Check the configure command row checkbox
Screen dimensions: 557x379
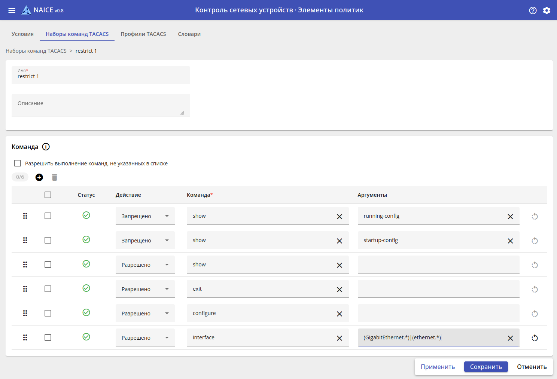(x=48, y=313)
